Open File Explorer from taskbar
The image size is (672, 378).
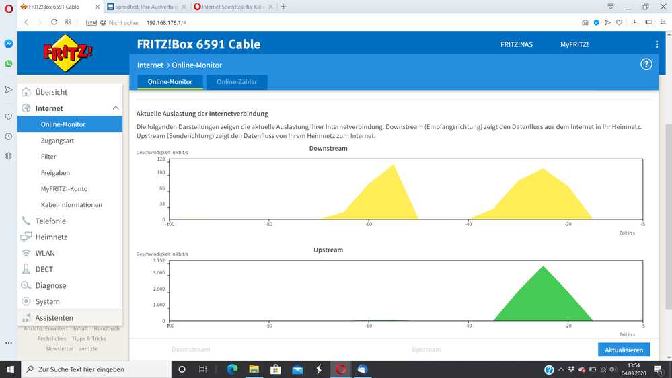(254, 369)
